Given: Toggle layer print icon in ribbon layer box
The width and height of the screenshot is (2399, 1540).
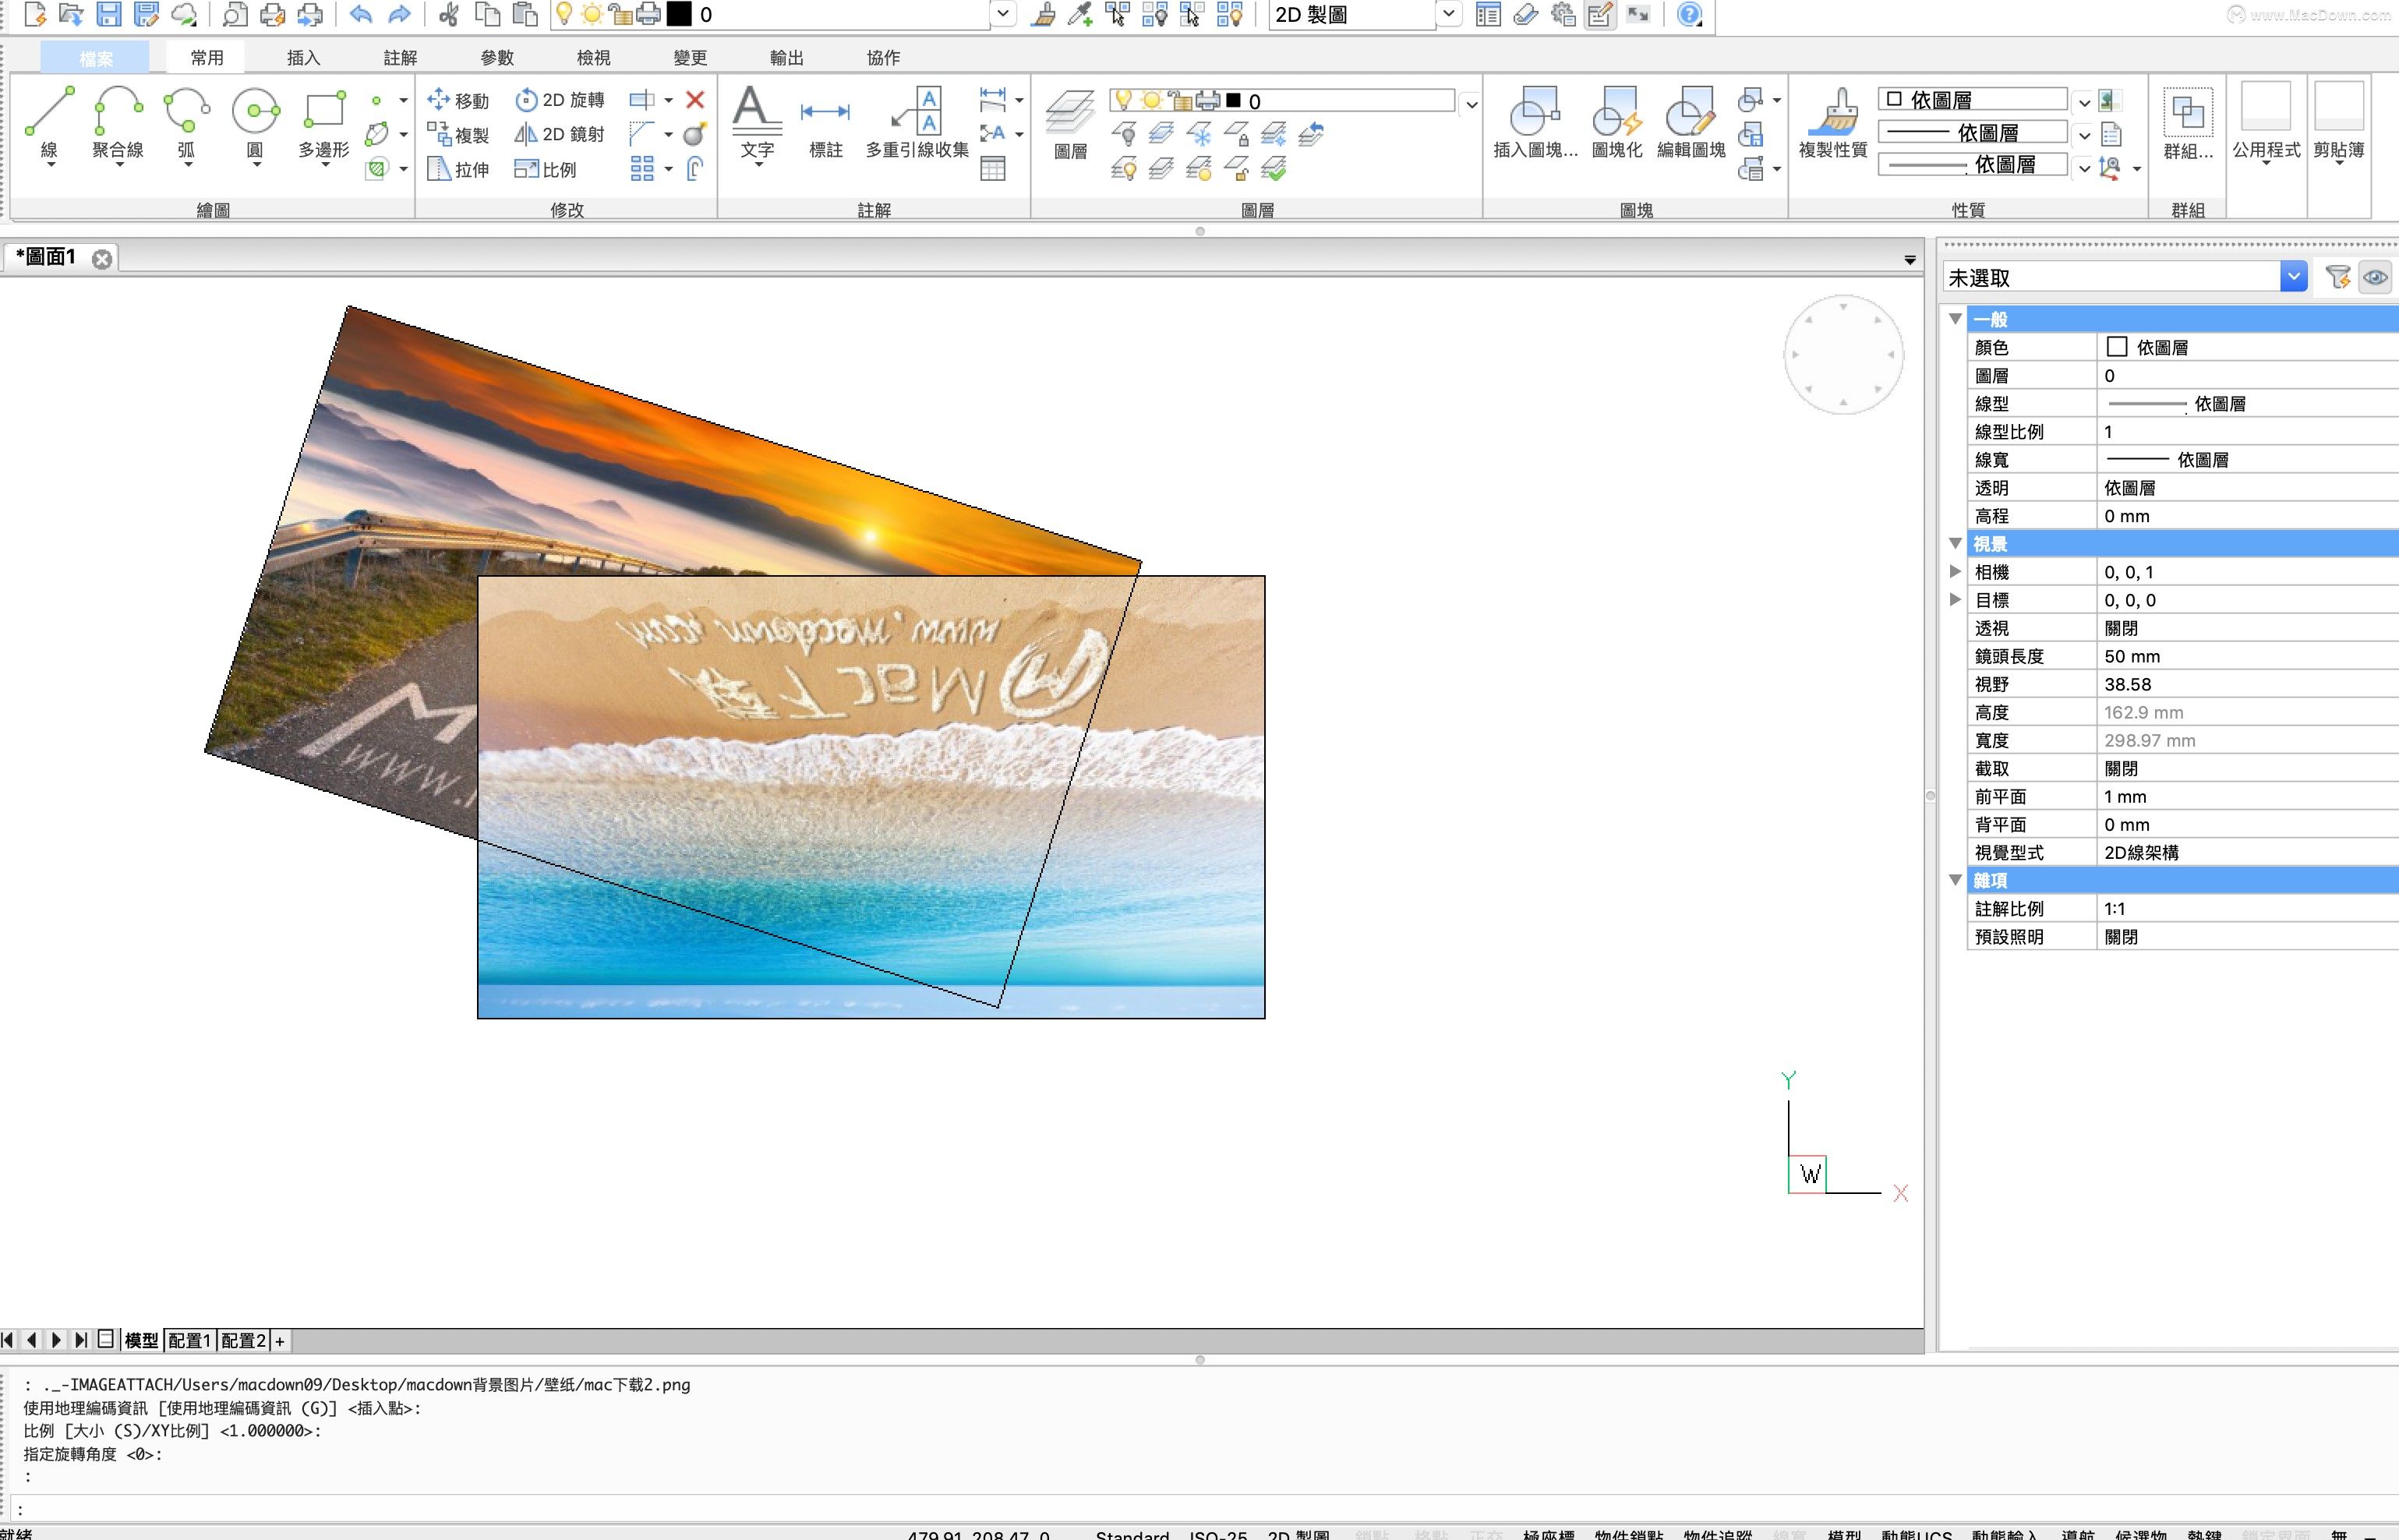Looking at the screenshot, I should (1208, 100).
